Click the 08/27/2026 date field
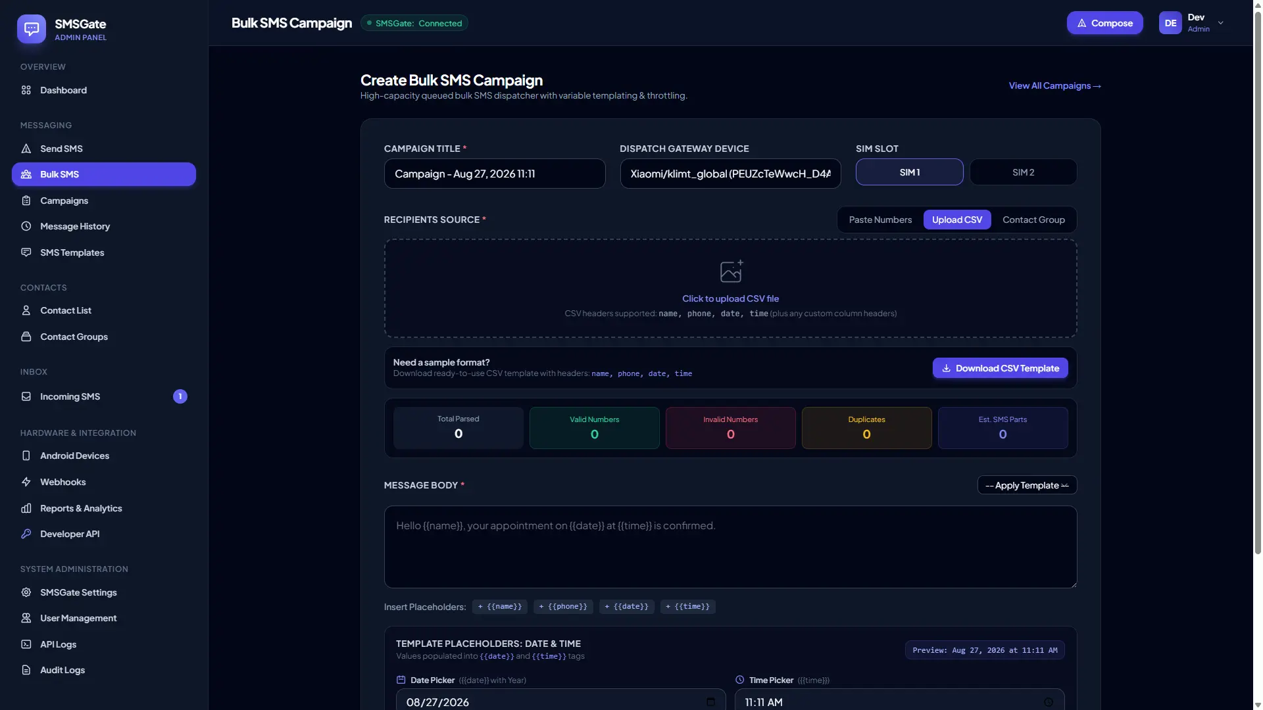 (560, 699)
